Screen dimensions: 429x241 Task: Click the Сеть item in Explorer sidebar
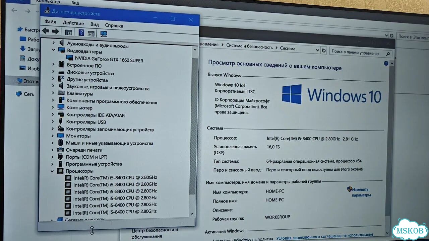pos(29,94)
